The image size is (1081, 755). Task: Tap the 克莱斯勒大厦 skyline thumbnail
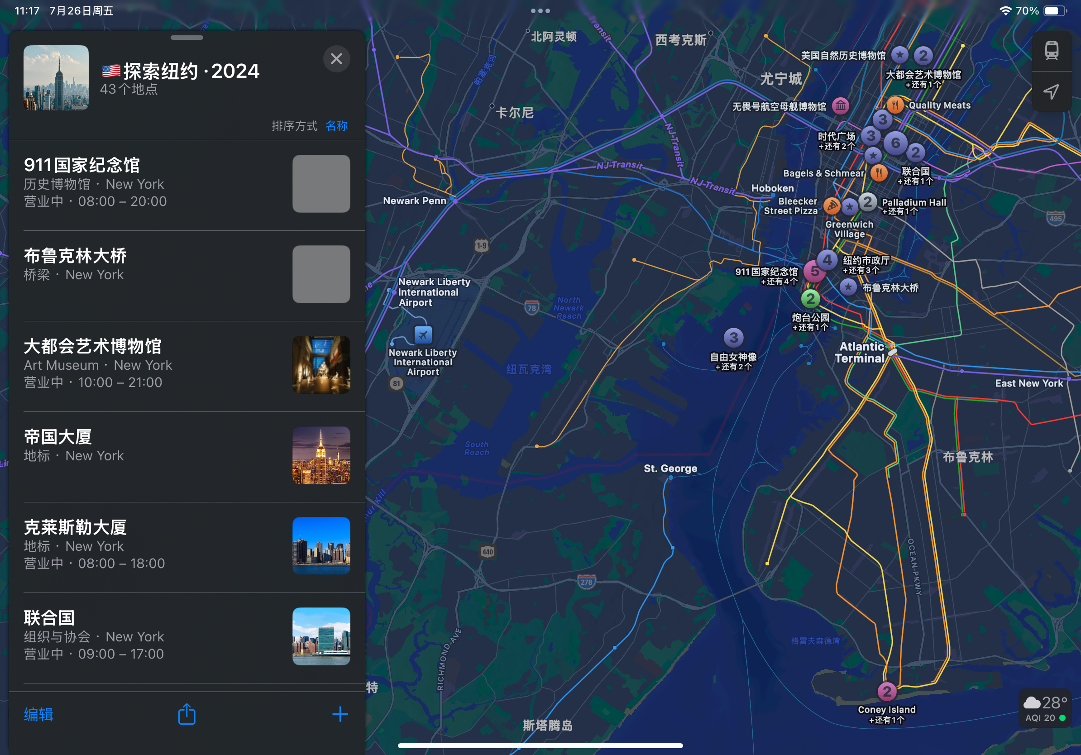pos(321,545)
